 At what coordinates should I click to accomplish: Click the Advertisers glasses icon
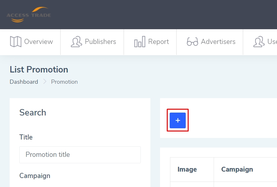click(192, 42)
